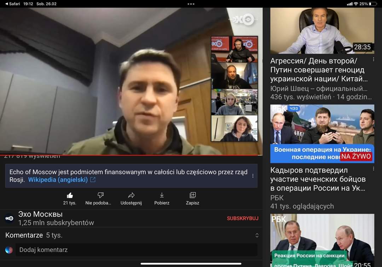
Task: Open the Lavrov and Putin video thumbnail
Action: [x=322, y=240]
